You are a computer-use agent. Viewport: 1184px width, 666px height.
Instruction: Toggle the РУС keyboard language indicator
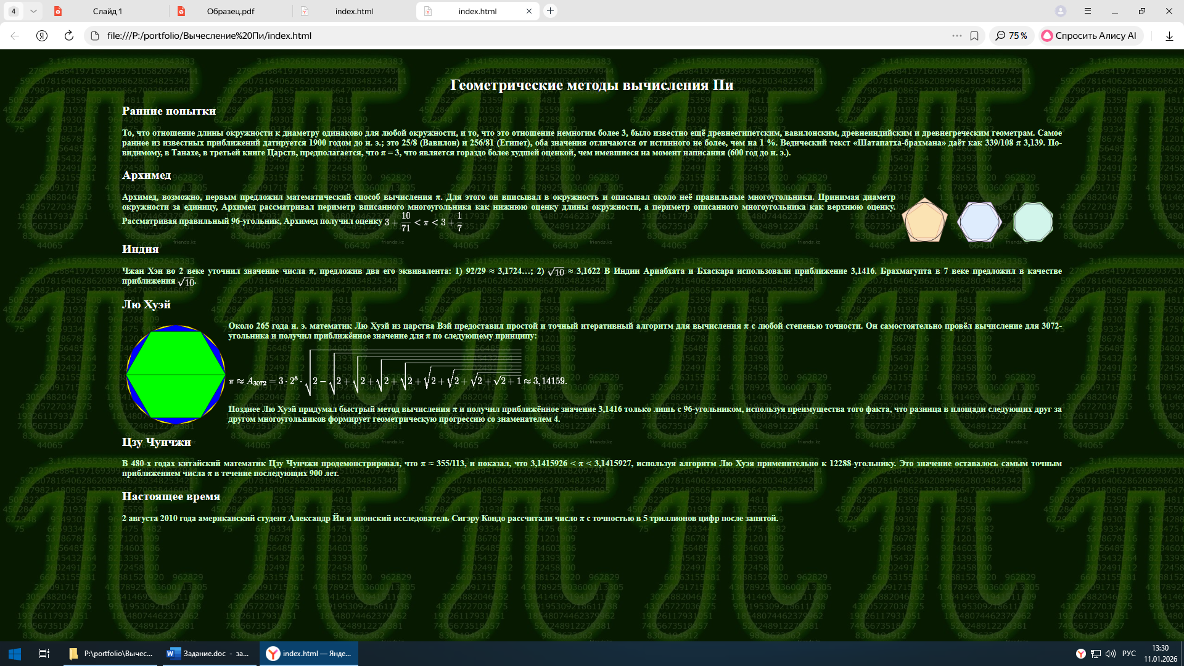coord(1128,654)
